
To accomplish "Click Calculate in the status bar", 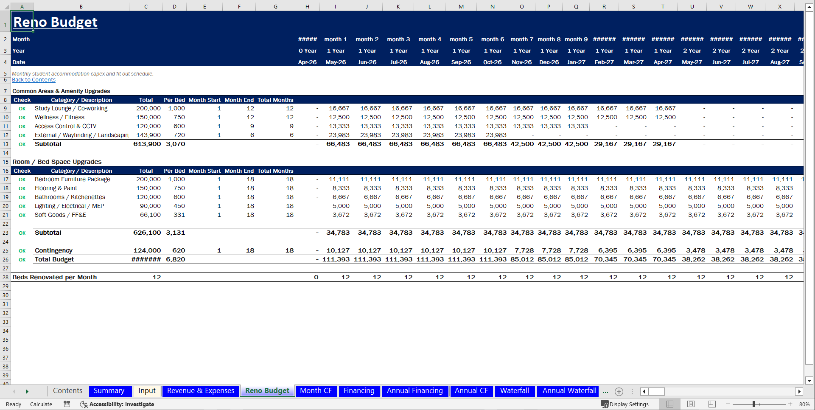I will point(41,404).
